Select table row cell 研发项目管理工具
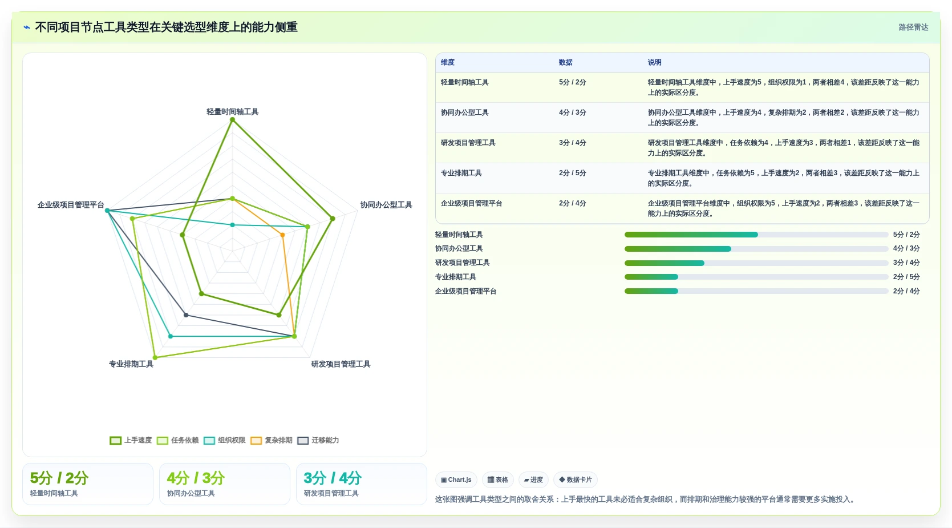This screenshot has width=952, height=528. point(468,143)
